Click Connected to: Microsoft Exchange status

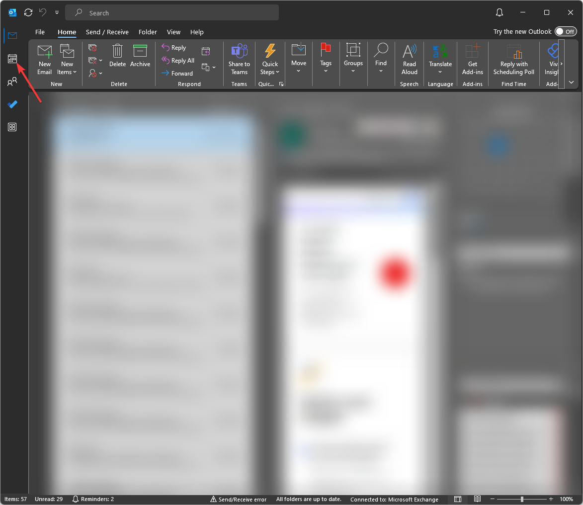(394, 500)
